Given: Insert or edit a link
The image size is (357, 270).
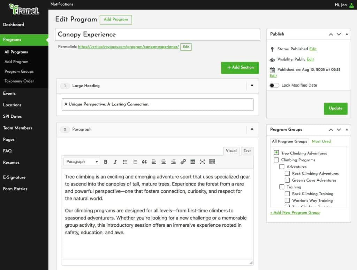Looking at the screenshot, I should pos(183,162).
